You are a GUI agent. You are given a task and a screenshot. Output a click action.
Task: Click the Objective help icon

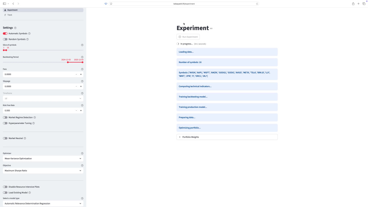pos(82,165)
